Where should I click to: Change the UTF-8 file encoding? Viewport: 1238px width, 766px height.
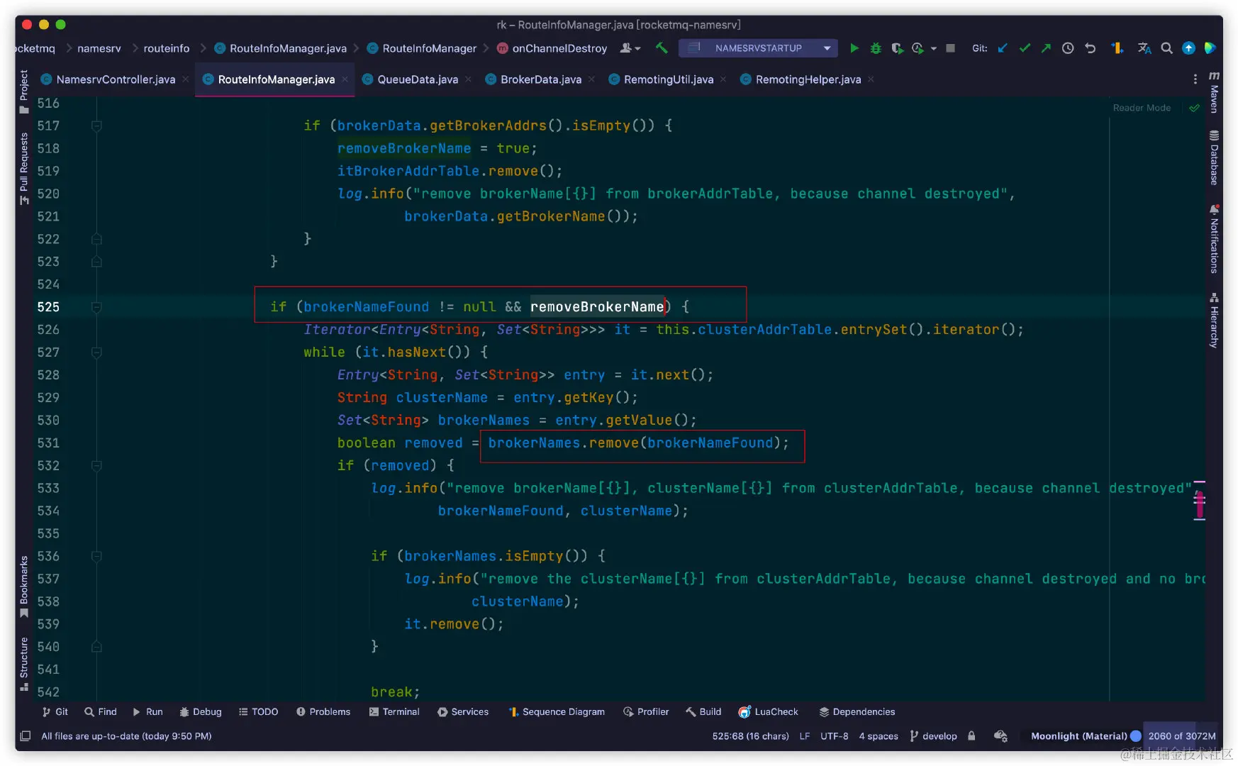pos(835,736)
